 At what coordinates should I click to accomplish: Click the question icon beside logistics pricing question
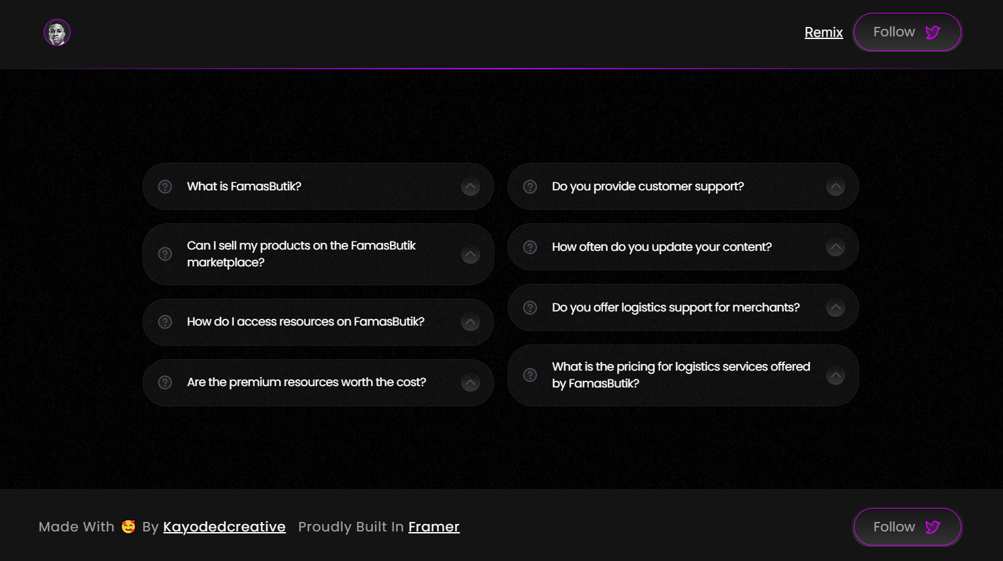pos(530,375)
